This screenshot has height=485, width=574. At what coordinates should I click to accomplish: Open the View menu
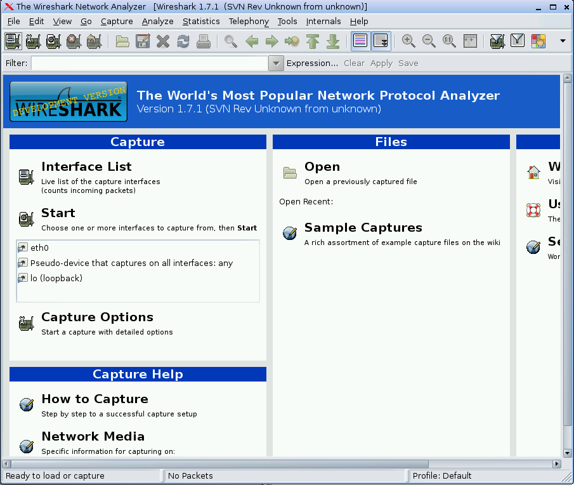[x=62, y=21]
